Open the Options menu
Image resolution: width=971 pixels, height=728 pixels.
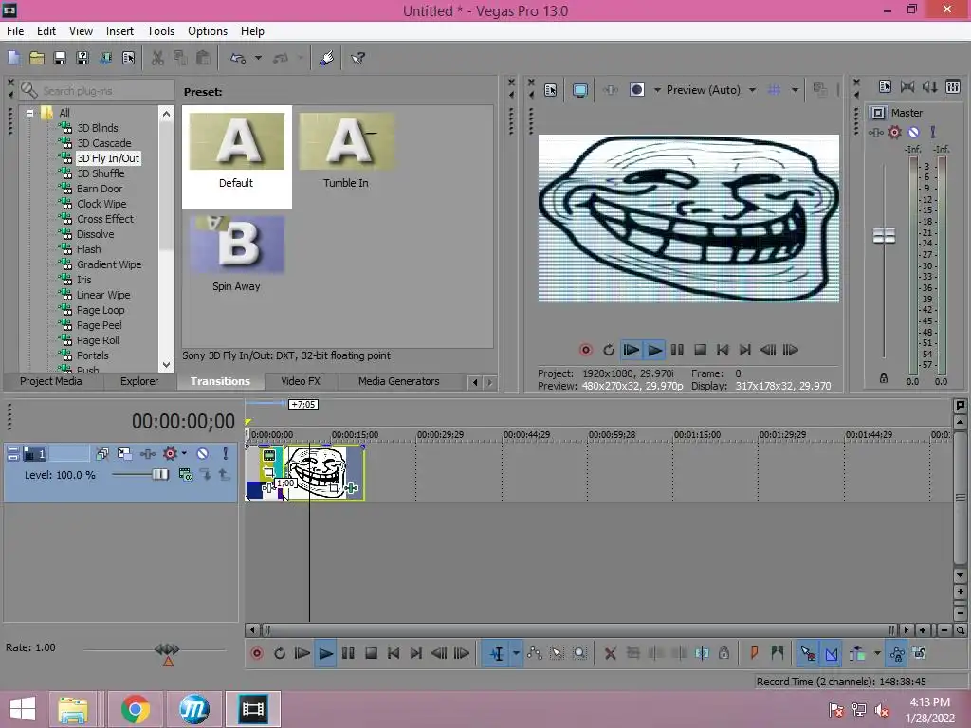coord(208,31)
